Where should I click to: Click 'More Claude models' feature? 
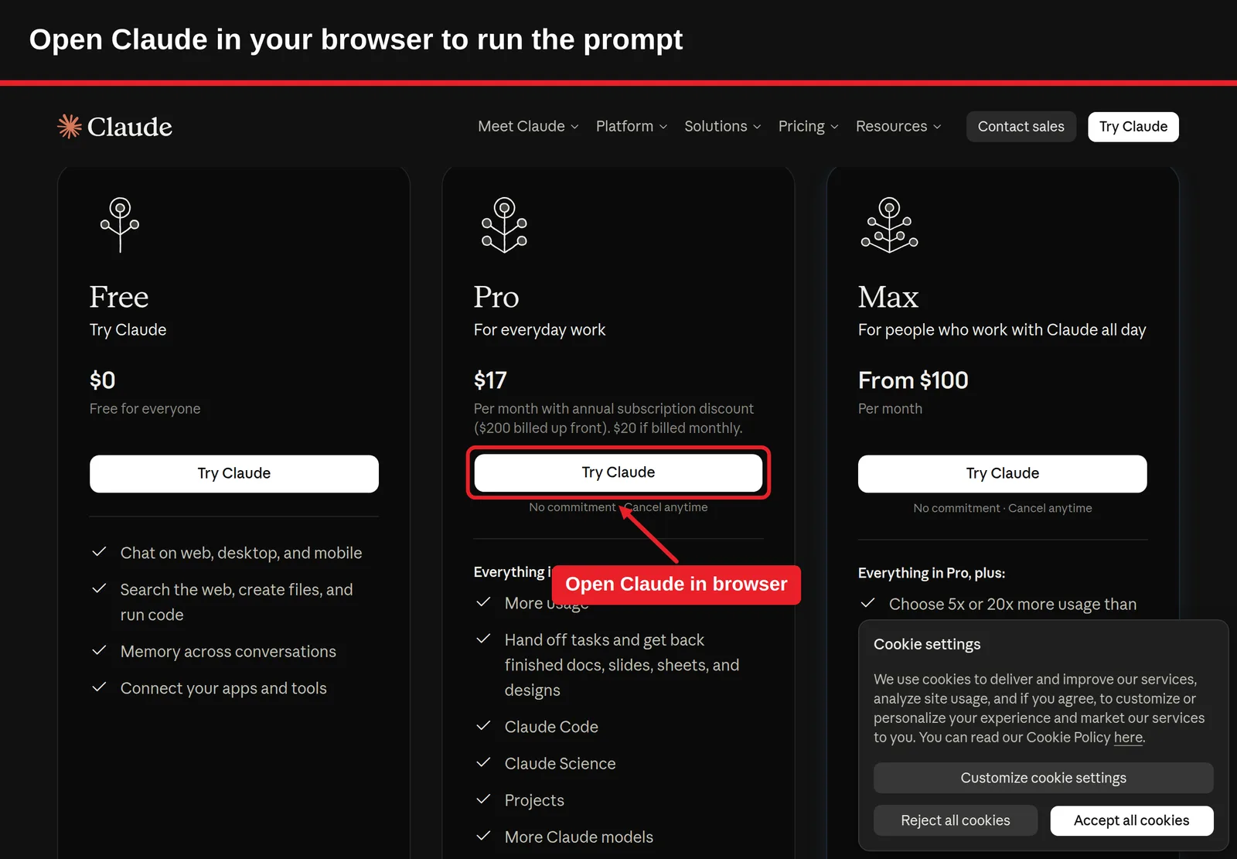(x=579, y=837)
